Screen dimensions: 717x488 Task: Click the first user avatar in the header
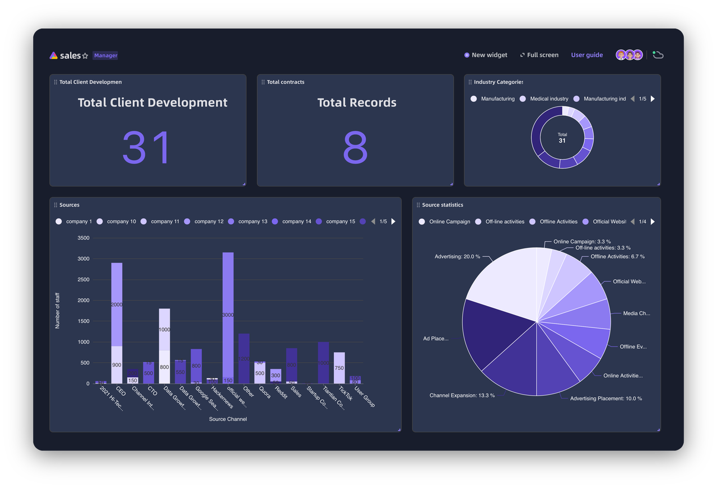(621, 54)
